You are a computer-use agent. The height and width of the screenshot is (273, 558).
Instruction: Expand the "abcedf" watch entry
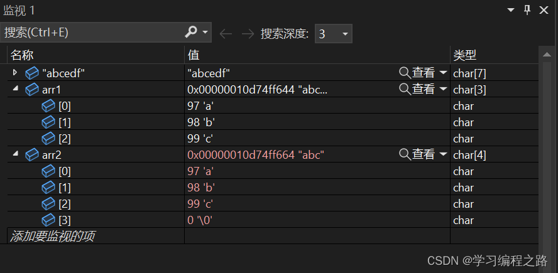[14, 73]
